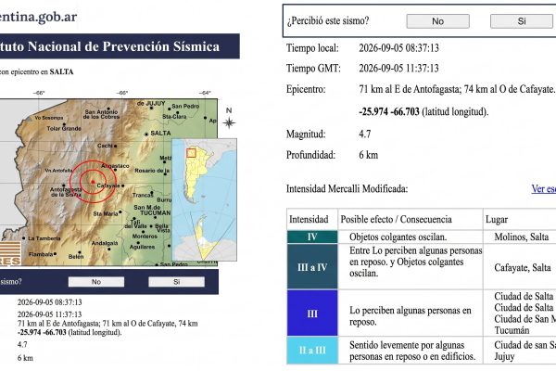Click the Cafayate marker on the map
The image size is (556, 371).
pyautogui.click(x=122, y=185)
